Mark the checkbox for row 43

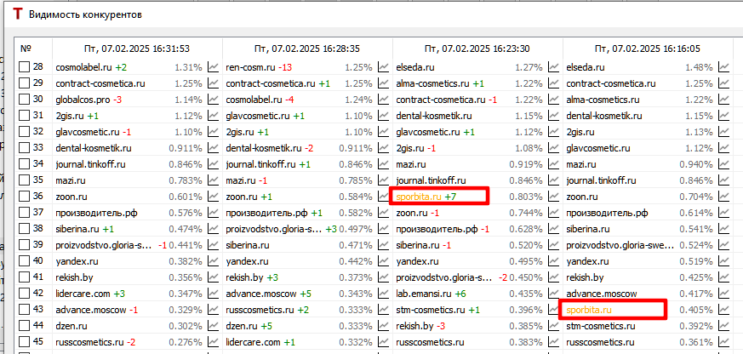pyautogui.click(x=24, y=310)
